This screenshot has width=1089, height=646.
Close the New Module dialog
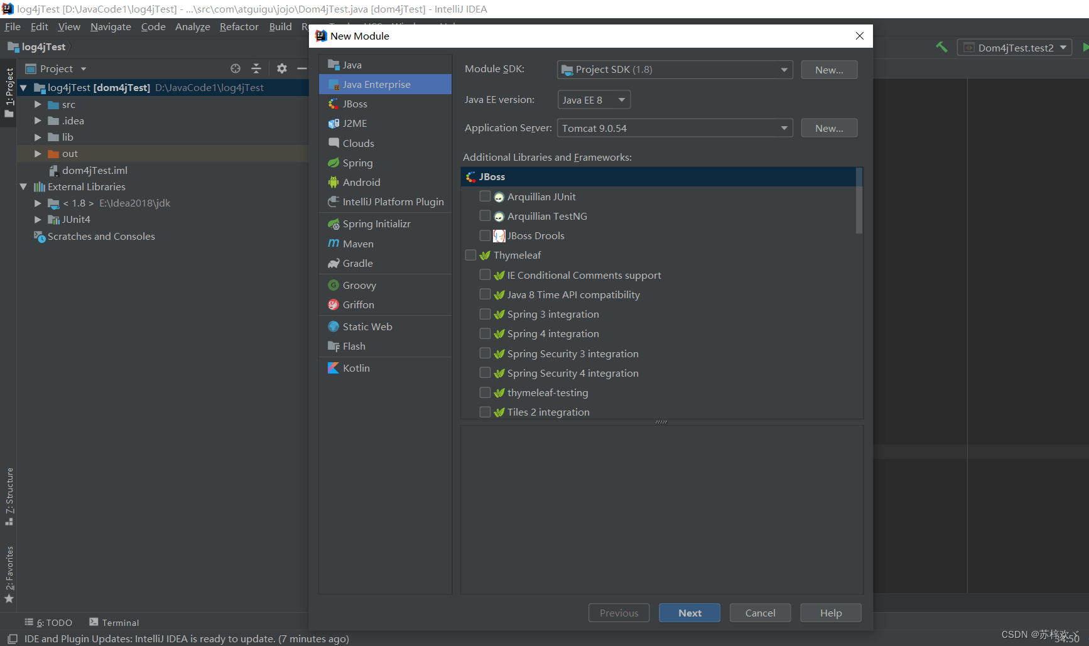click(860, 36)
